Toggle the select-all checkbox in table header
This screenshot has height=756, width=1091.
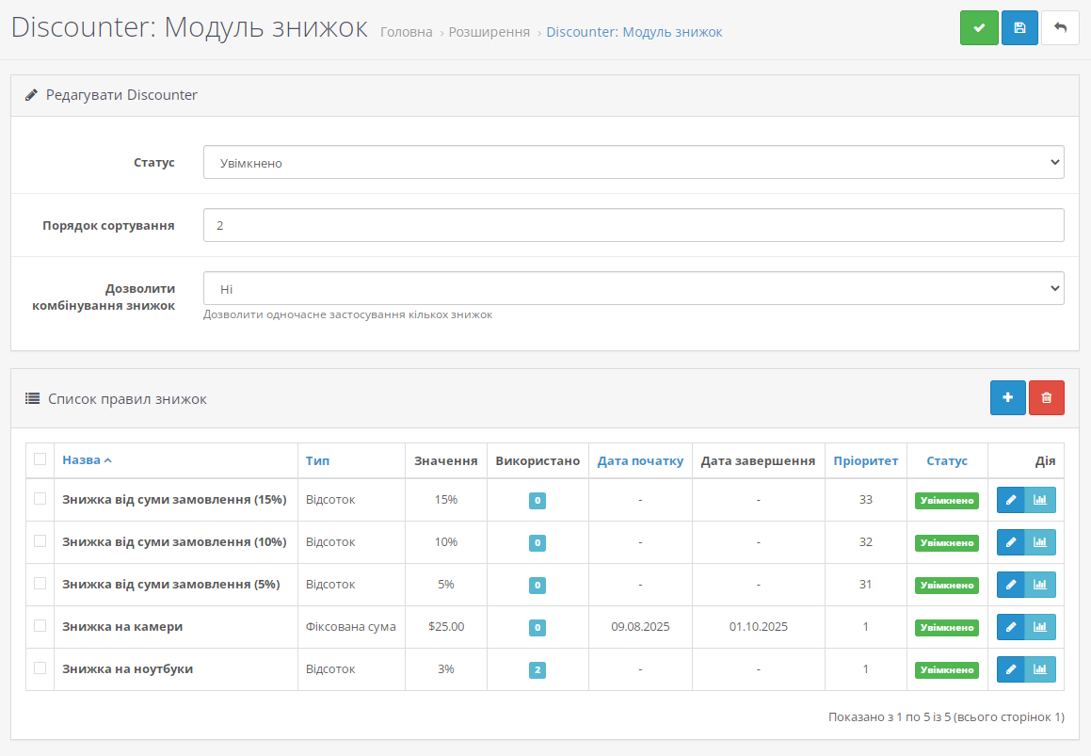click(x=40, y=458)
